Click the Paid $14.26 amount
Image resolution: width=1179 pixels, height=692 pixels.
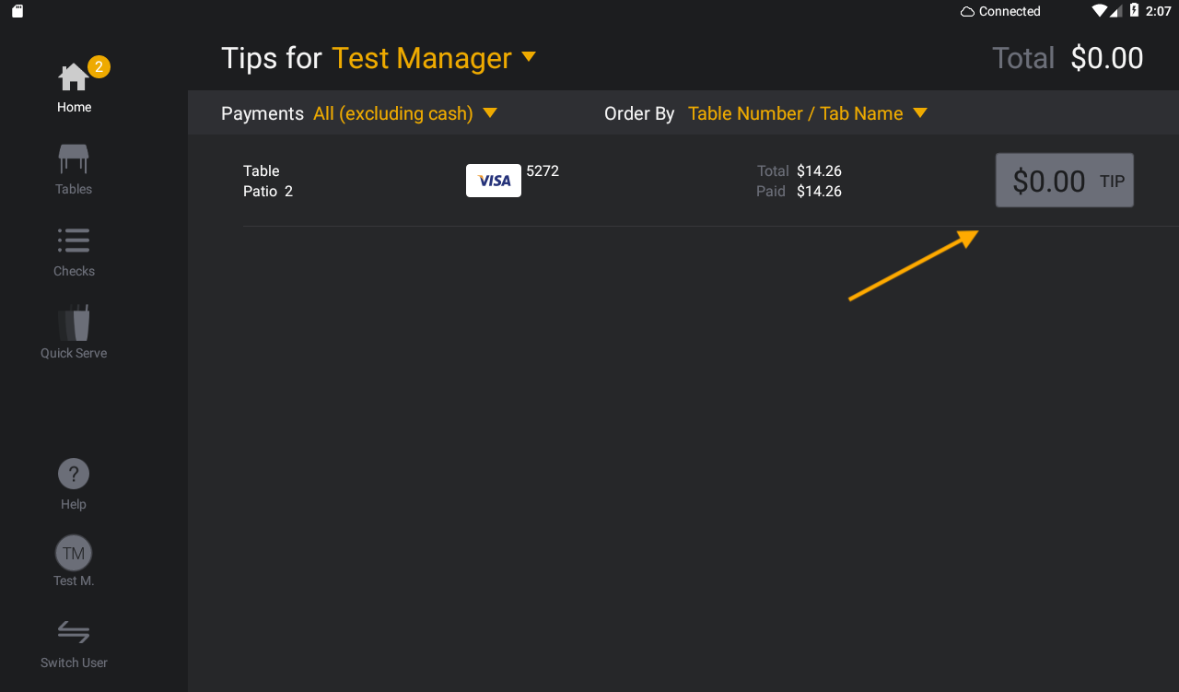point(821,191)
